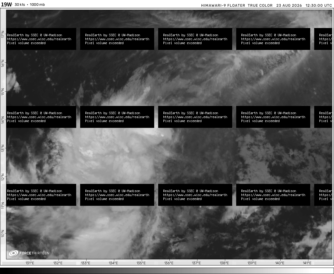
Task: Click the 139°E longitude label
Action: [x=252, y=263]
